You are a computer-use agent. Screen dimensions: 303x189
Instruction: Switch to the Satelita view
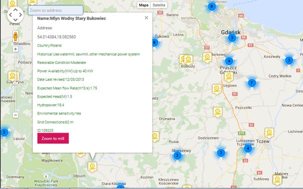click(x=159, y=5)
